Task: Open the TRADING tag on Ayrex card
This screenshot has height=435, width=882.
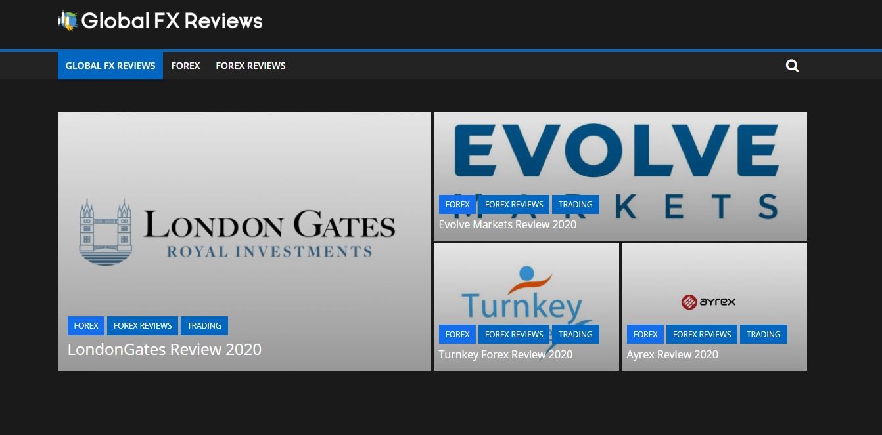Action: point(764,334)
